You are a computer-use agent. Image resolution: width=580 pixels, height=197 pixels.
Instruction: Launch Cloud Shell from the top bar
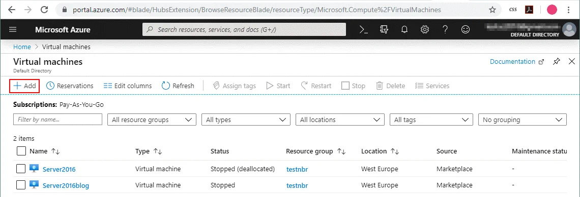click(x=364, y=29)
